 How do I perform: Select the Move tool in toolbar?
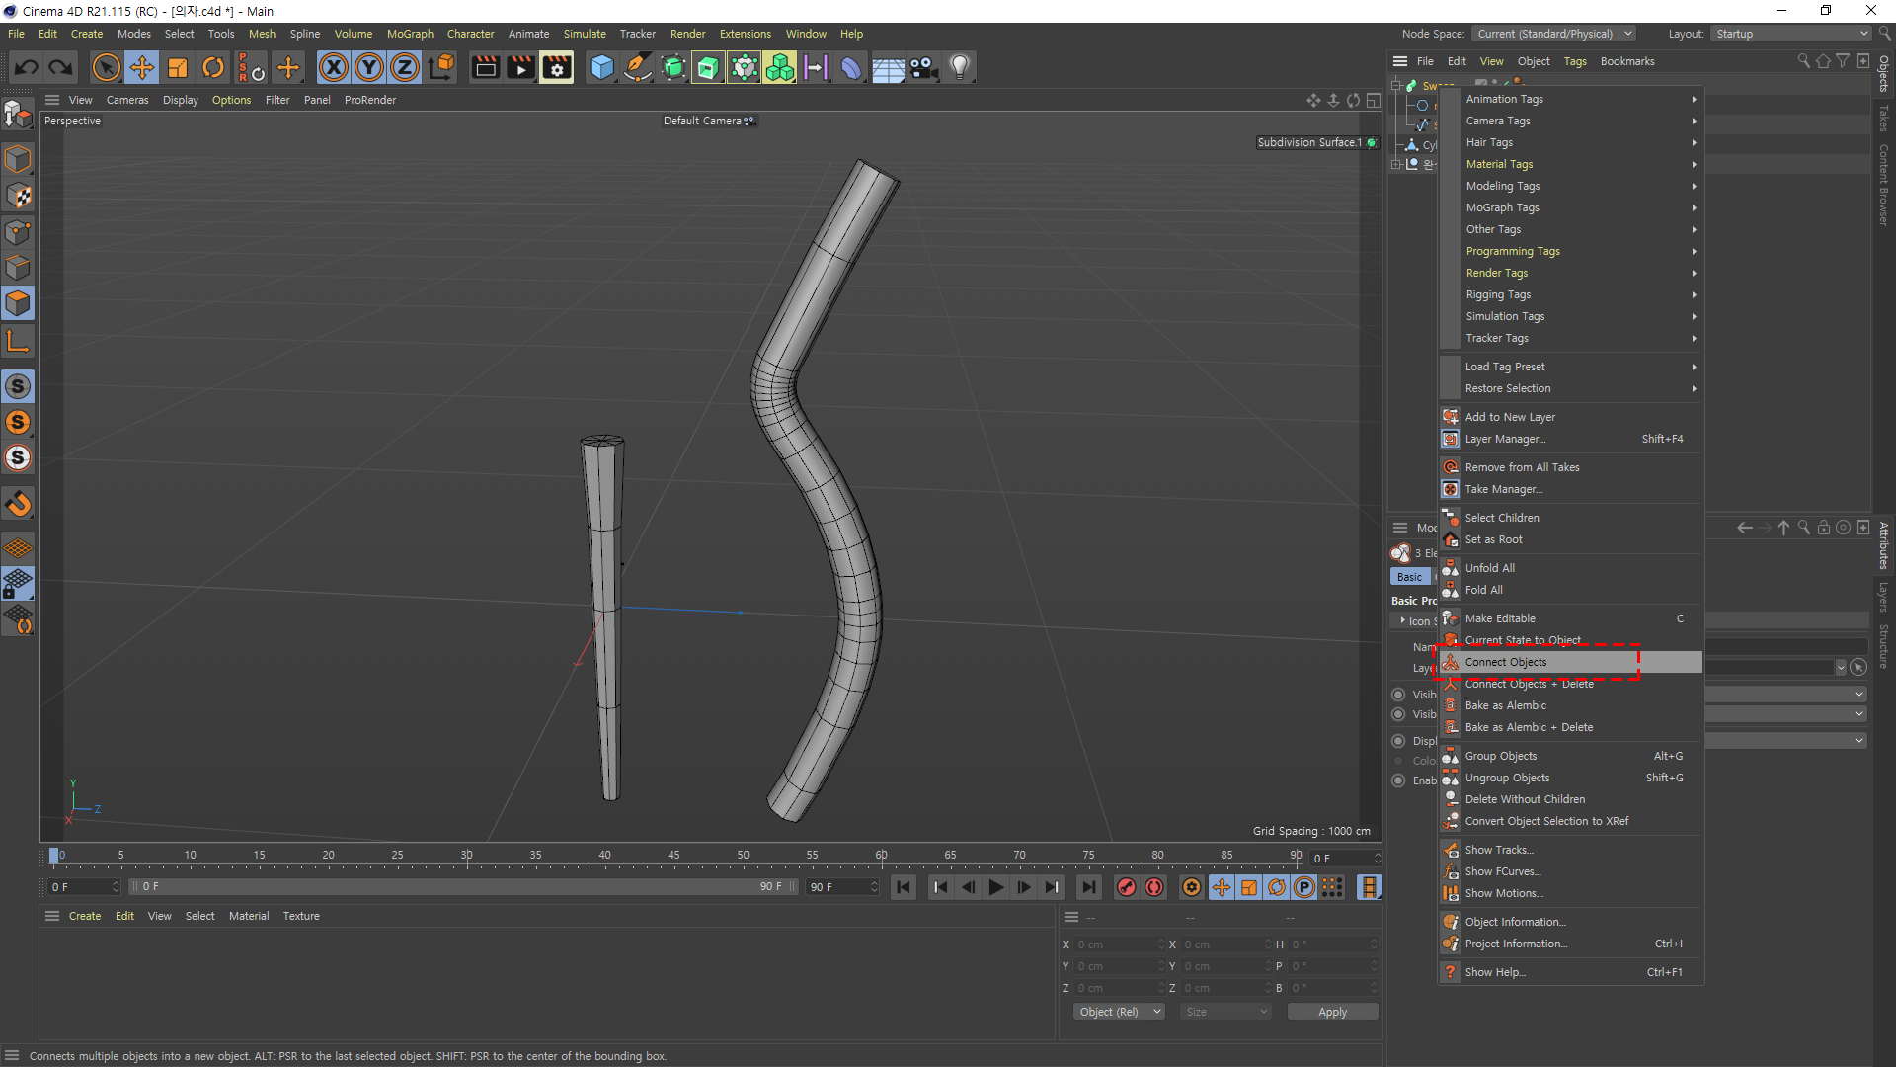[x=142, y=67]
